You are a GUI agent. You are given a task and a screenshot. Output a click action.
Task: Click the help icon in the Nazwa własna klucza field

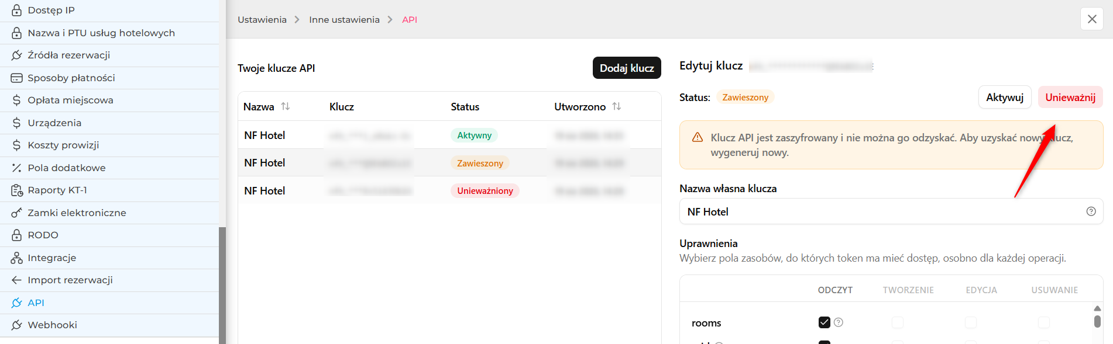pos(1091,211)
